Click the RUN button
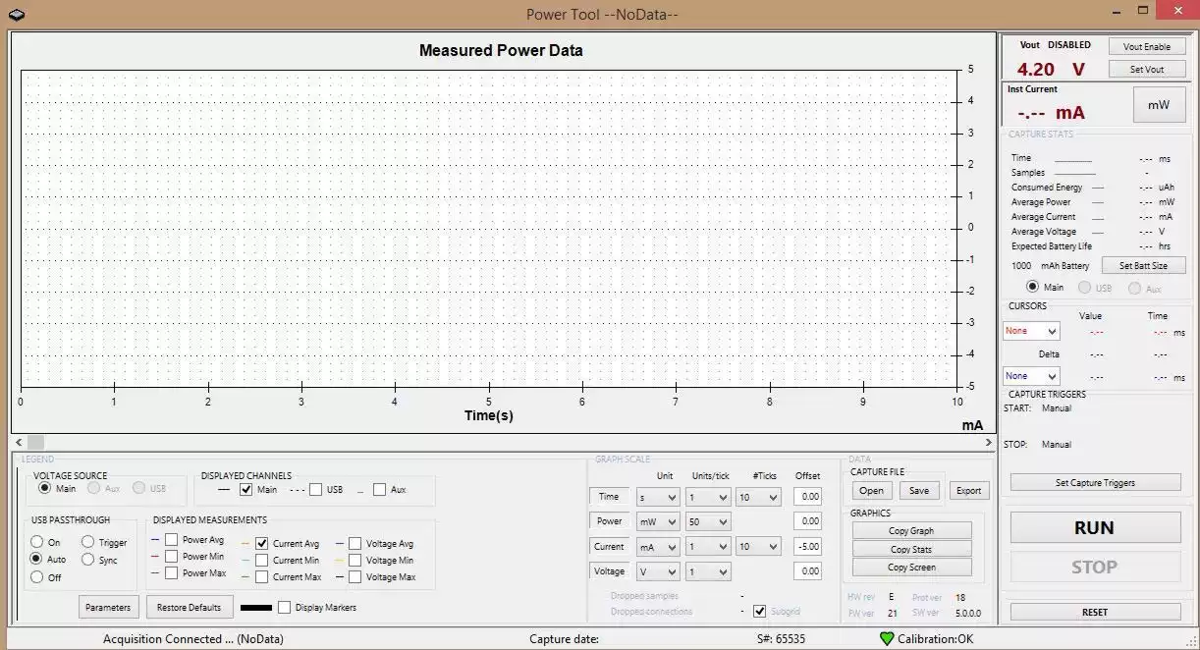This screenshot has width=1200, height=650. coord(1094,527)
